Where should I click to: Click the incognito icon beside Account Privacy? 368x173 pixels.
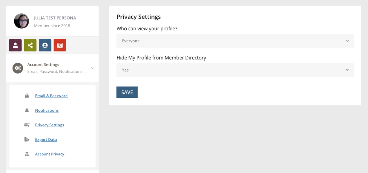pyautogui.click(x=27, y=154)
